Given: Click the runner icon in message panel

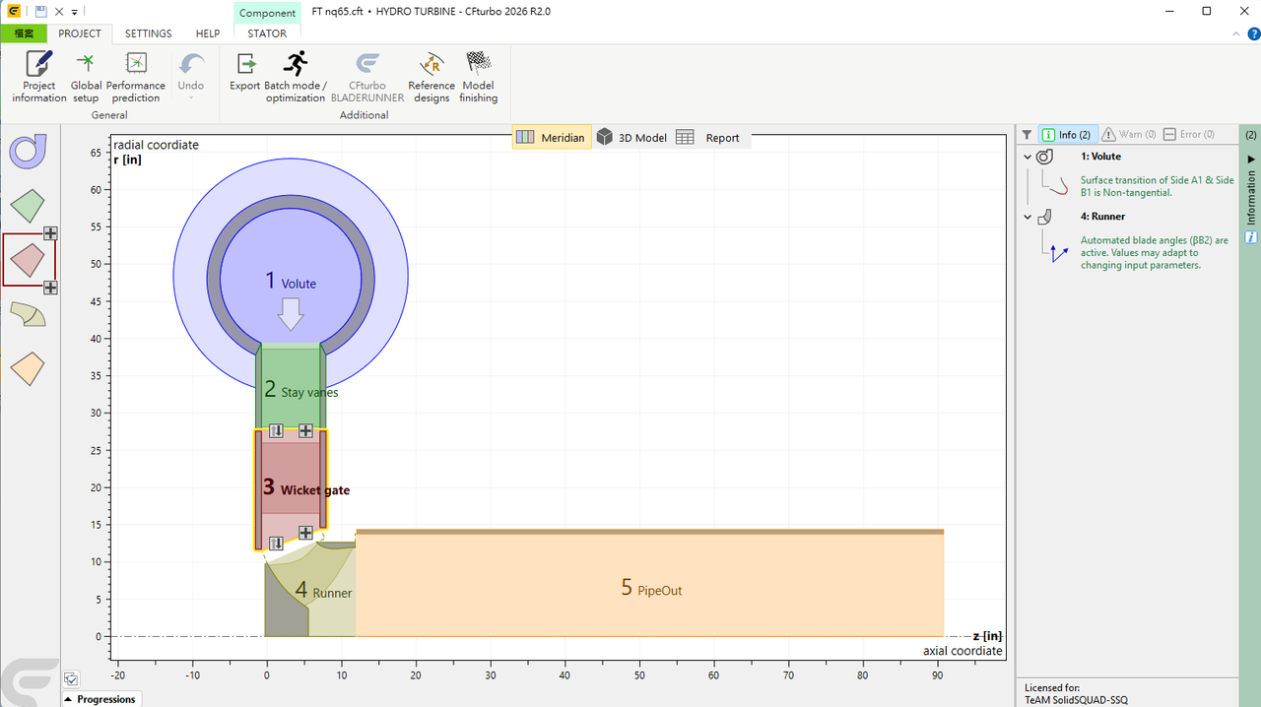Looking at the screenshot, I should click(1046, 217).
